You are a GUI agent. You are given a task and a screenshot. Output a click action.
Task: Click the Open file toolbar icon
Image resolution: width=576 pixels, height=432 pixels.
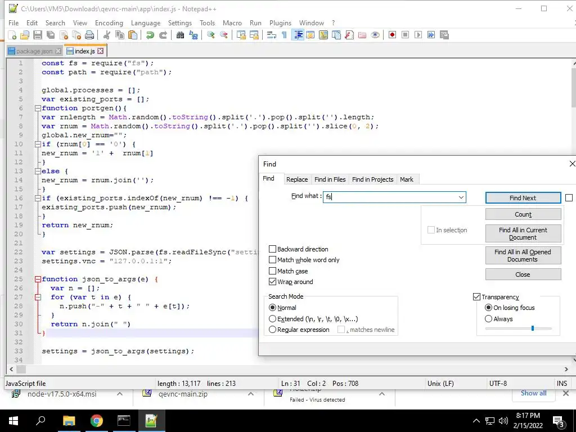(25, 35)
